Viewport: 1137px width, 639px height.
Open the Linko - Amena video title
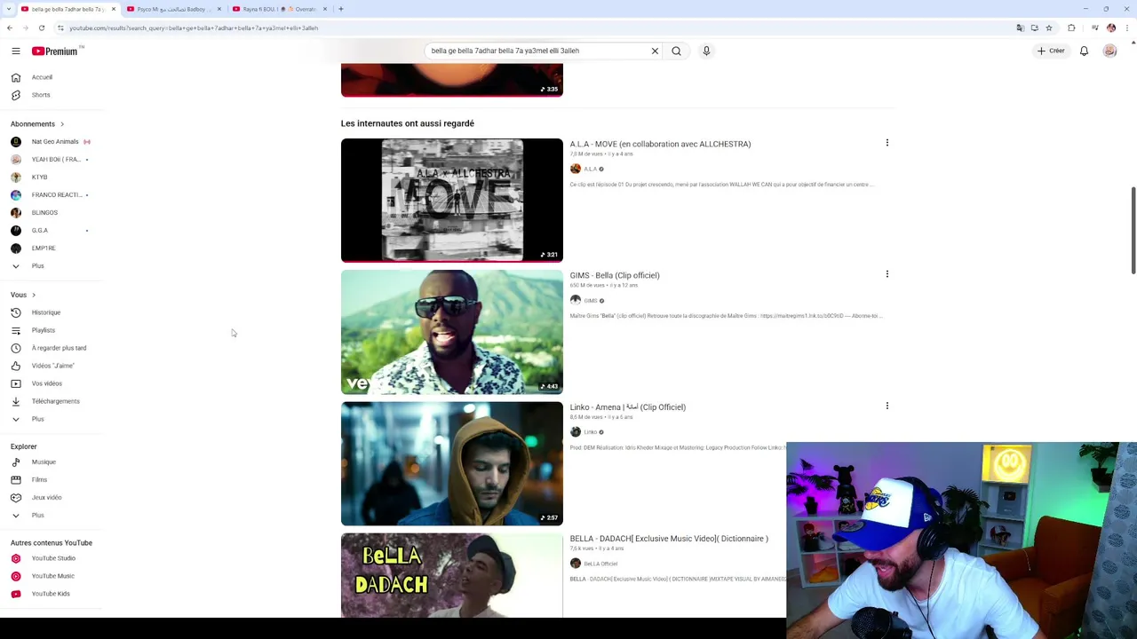click(x=627, y=407)
